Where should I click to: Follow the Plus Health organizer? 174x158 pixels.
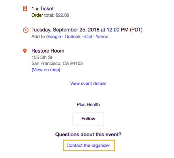[x=88, y=119]
